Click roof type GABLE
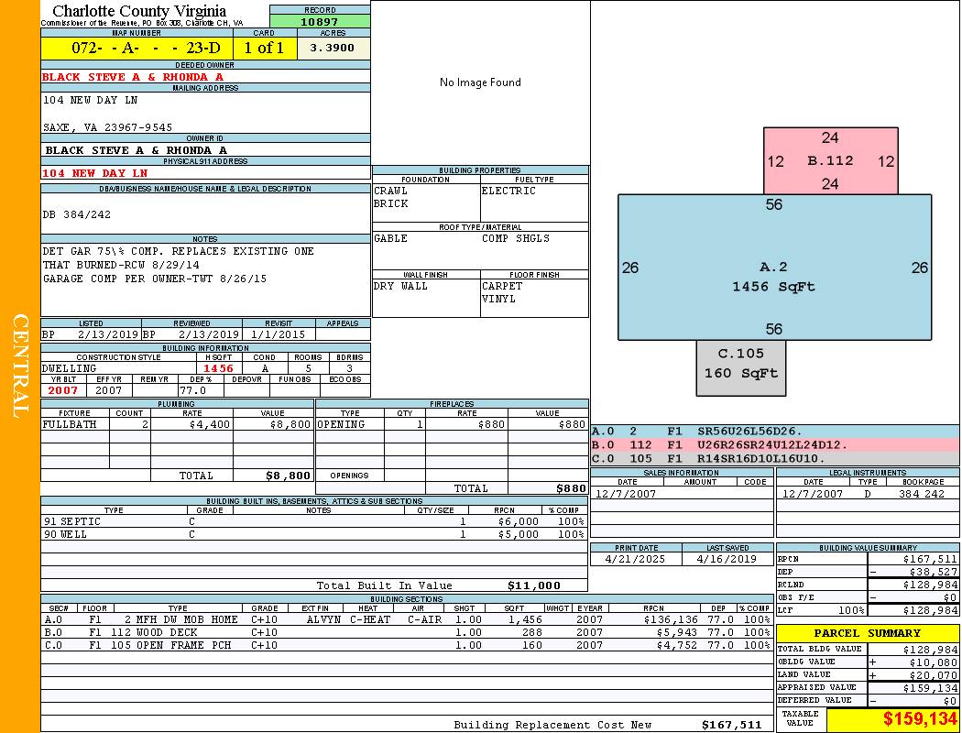 (390, 238)
